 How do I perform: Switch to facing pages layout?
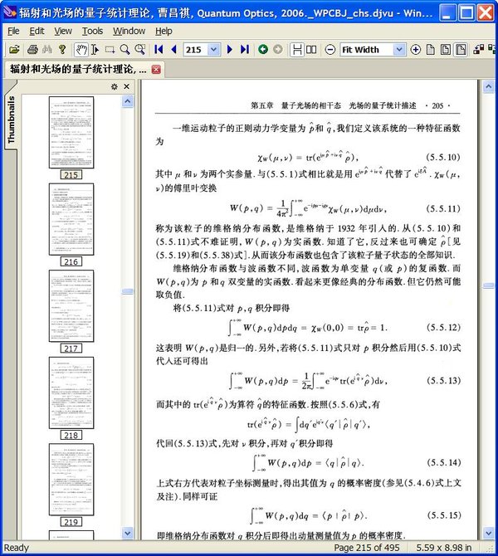tap(311, 50)
